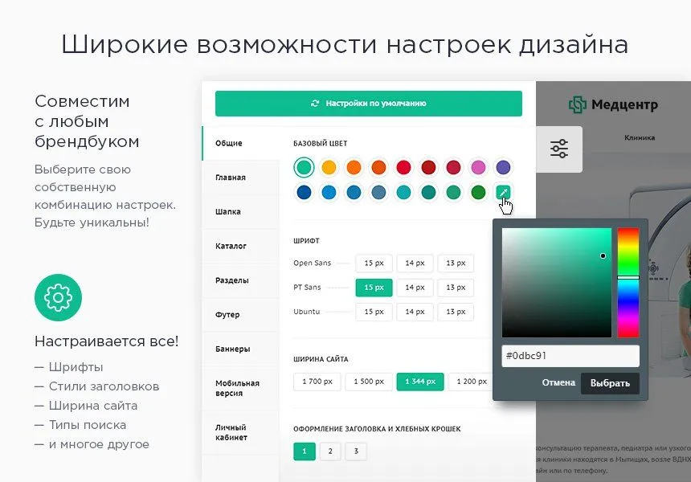Click the eyedropper icon in the color row
This screenshot has height=482, width=691.
point(504,192)
